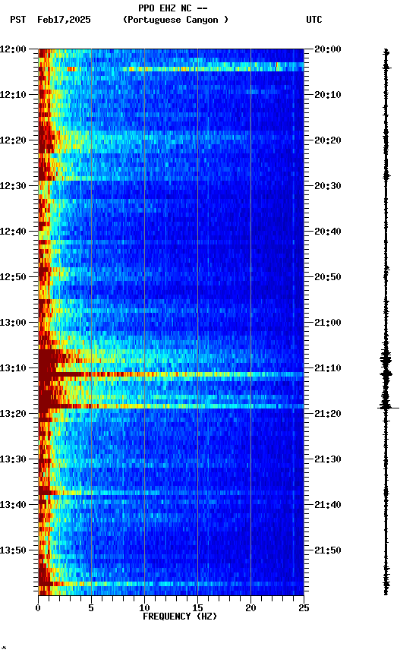Click the 10 Hz frequency tick label
Image resolution: width=419 pixels, height=656 pixels.
[144, 608]
